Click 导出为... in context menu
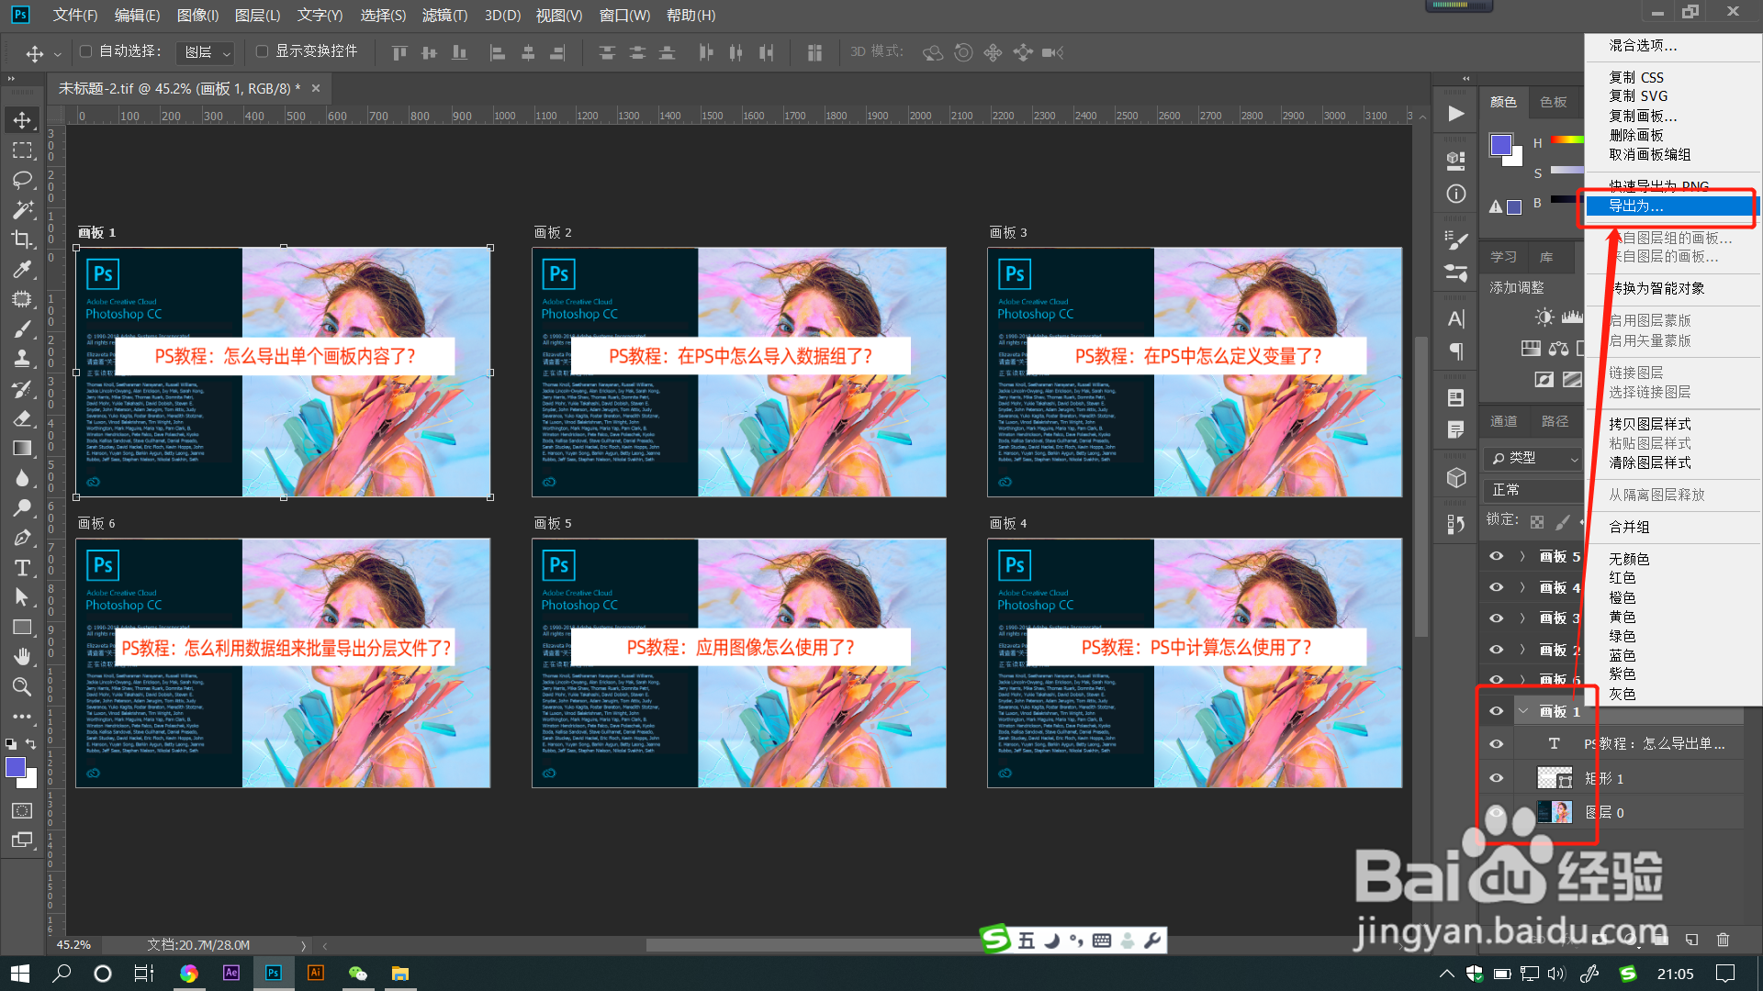 (1635, 206)
